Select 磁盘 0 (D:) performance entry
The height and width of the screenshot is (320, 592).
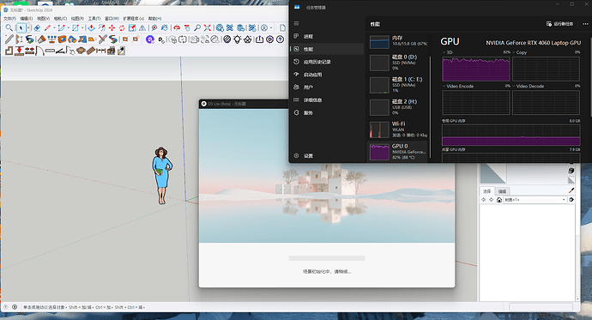coord(398,63)
